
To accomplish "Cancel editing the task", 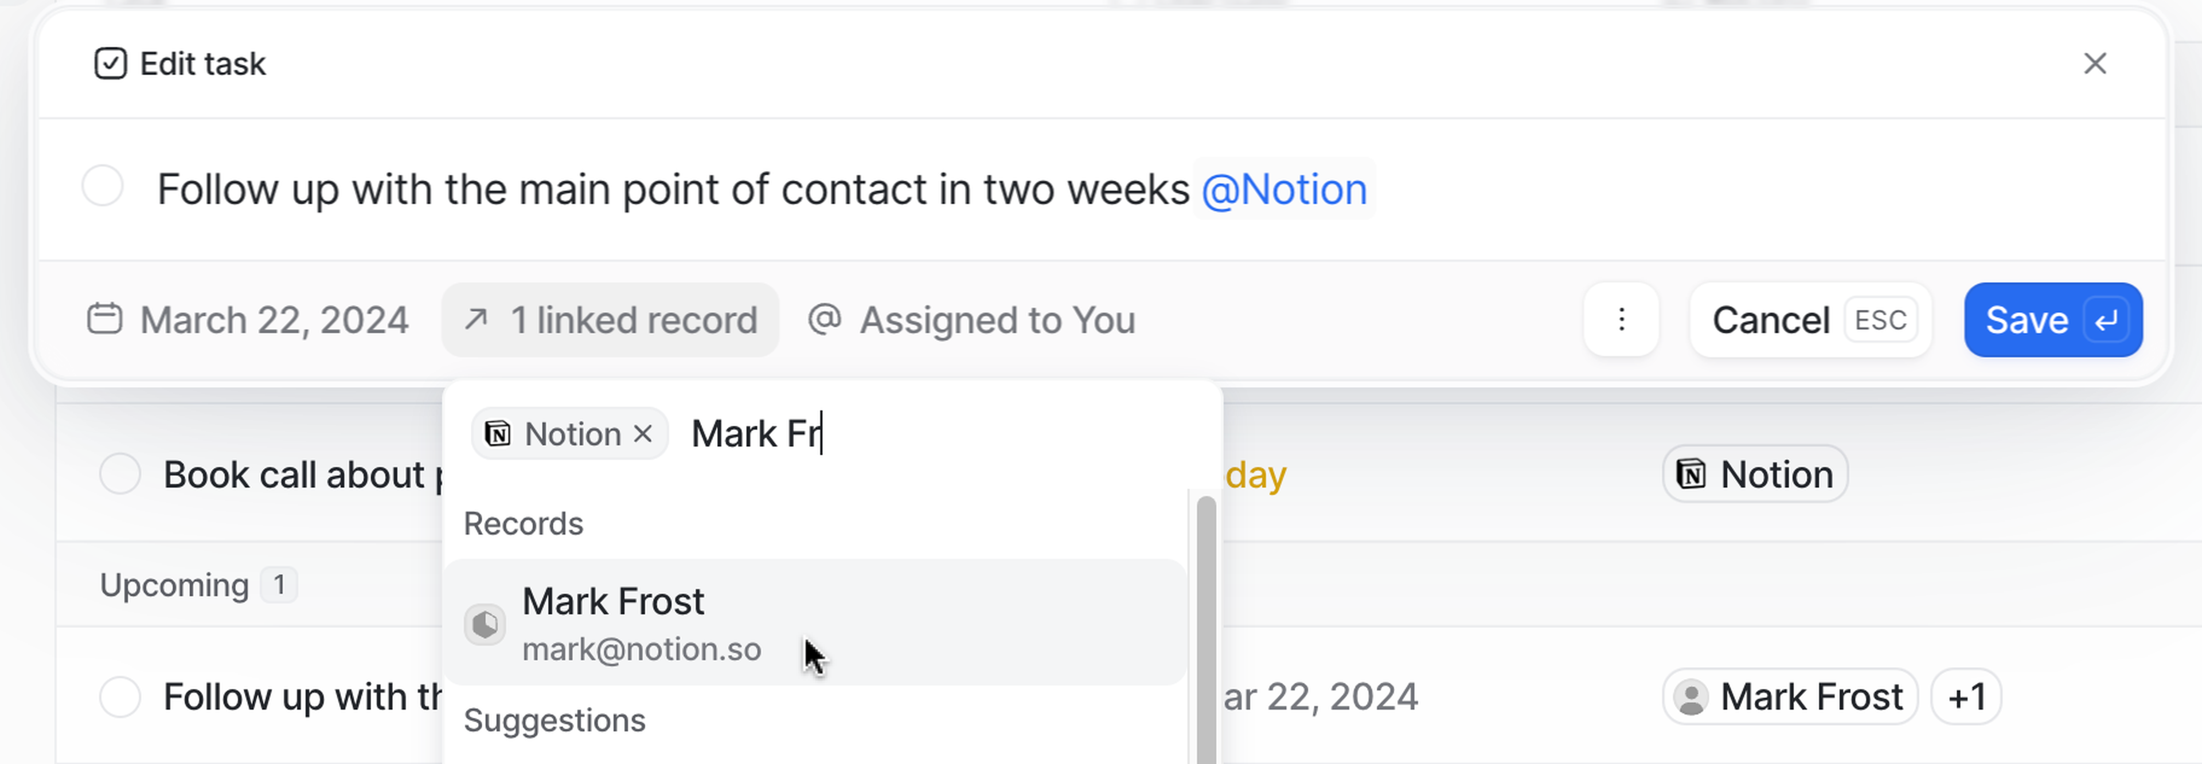I will coord(1810,320).
